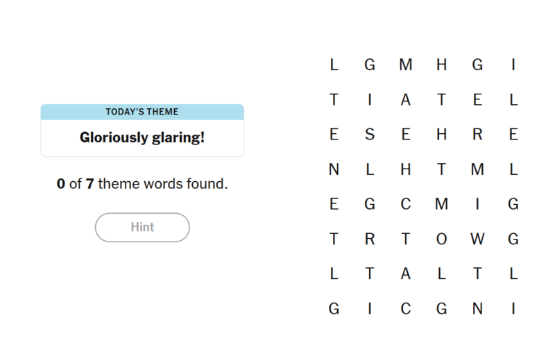Select the top-right corner letter I
Image resolution: width=555 pixels, height=363 pixels.
coord(513,65)
